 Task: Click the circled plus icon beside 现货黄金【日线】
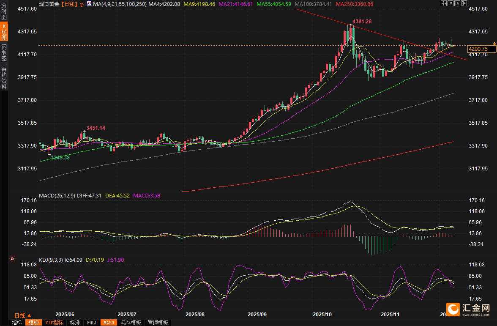[82, 4]
